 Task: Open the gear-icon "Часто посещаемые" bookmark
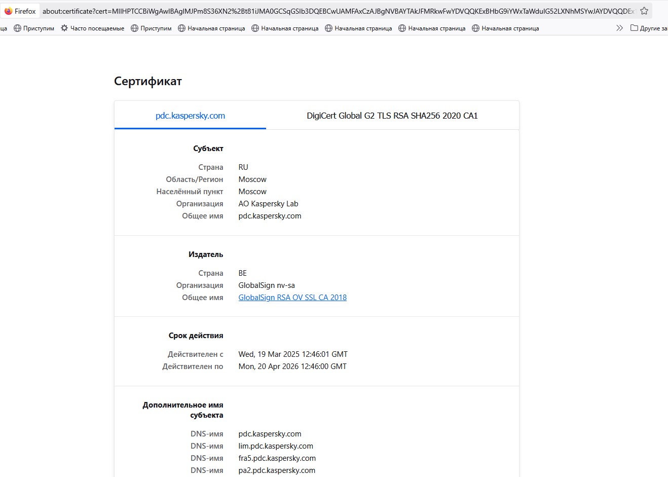point(92,28)
